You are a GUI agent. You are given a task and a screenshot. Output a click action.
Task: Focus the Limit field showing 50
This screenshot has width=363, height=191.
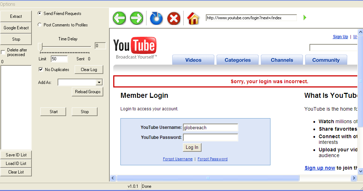click(x=59, y=59)
